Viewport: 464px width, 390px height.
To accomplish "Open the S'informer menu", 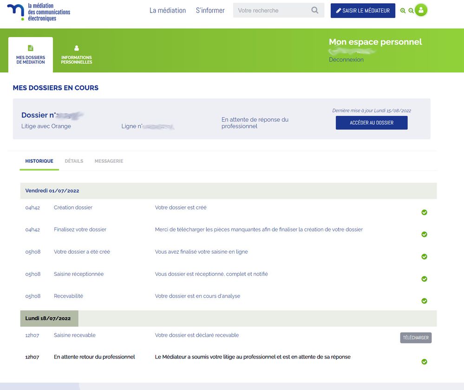I will [210, 10].
